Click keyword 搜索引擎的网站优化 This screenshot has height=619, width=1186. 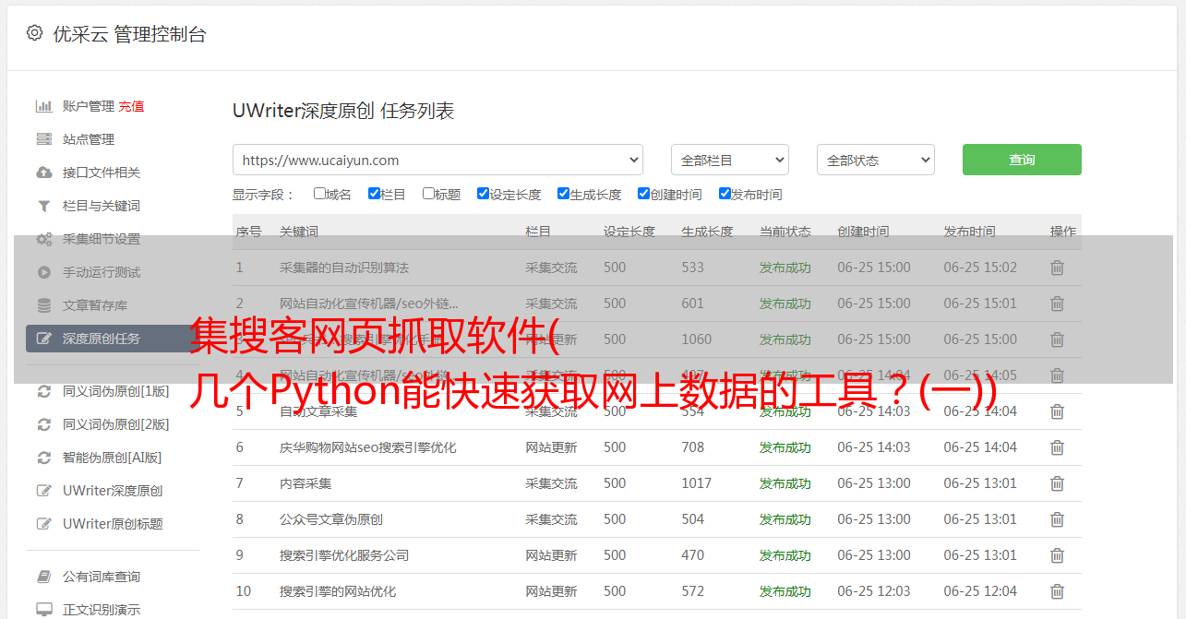(338, 591)
